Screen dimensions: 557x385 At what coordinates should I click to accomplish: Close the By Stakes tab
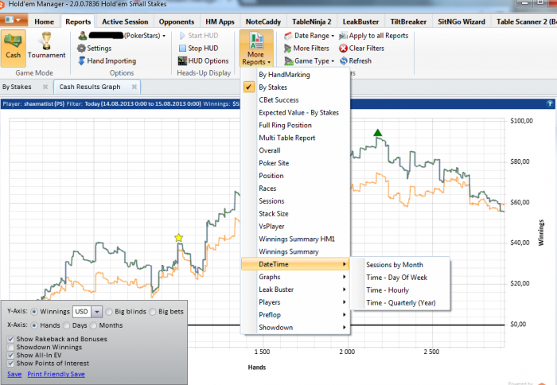tap(45, 87)
